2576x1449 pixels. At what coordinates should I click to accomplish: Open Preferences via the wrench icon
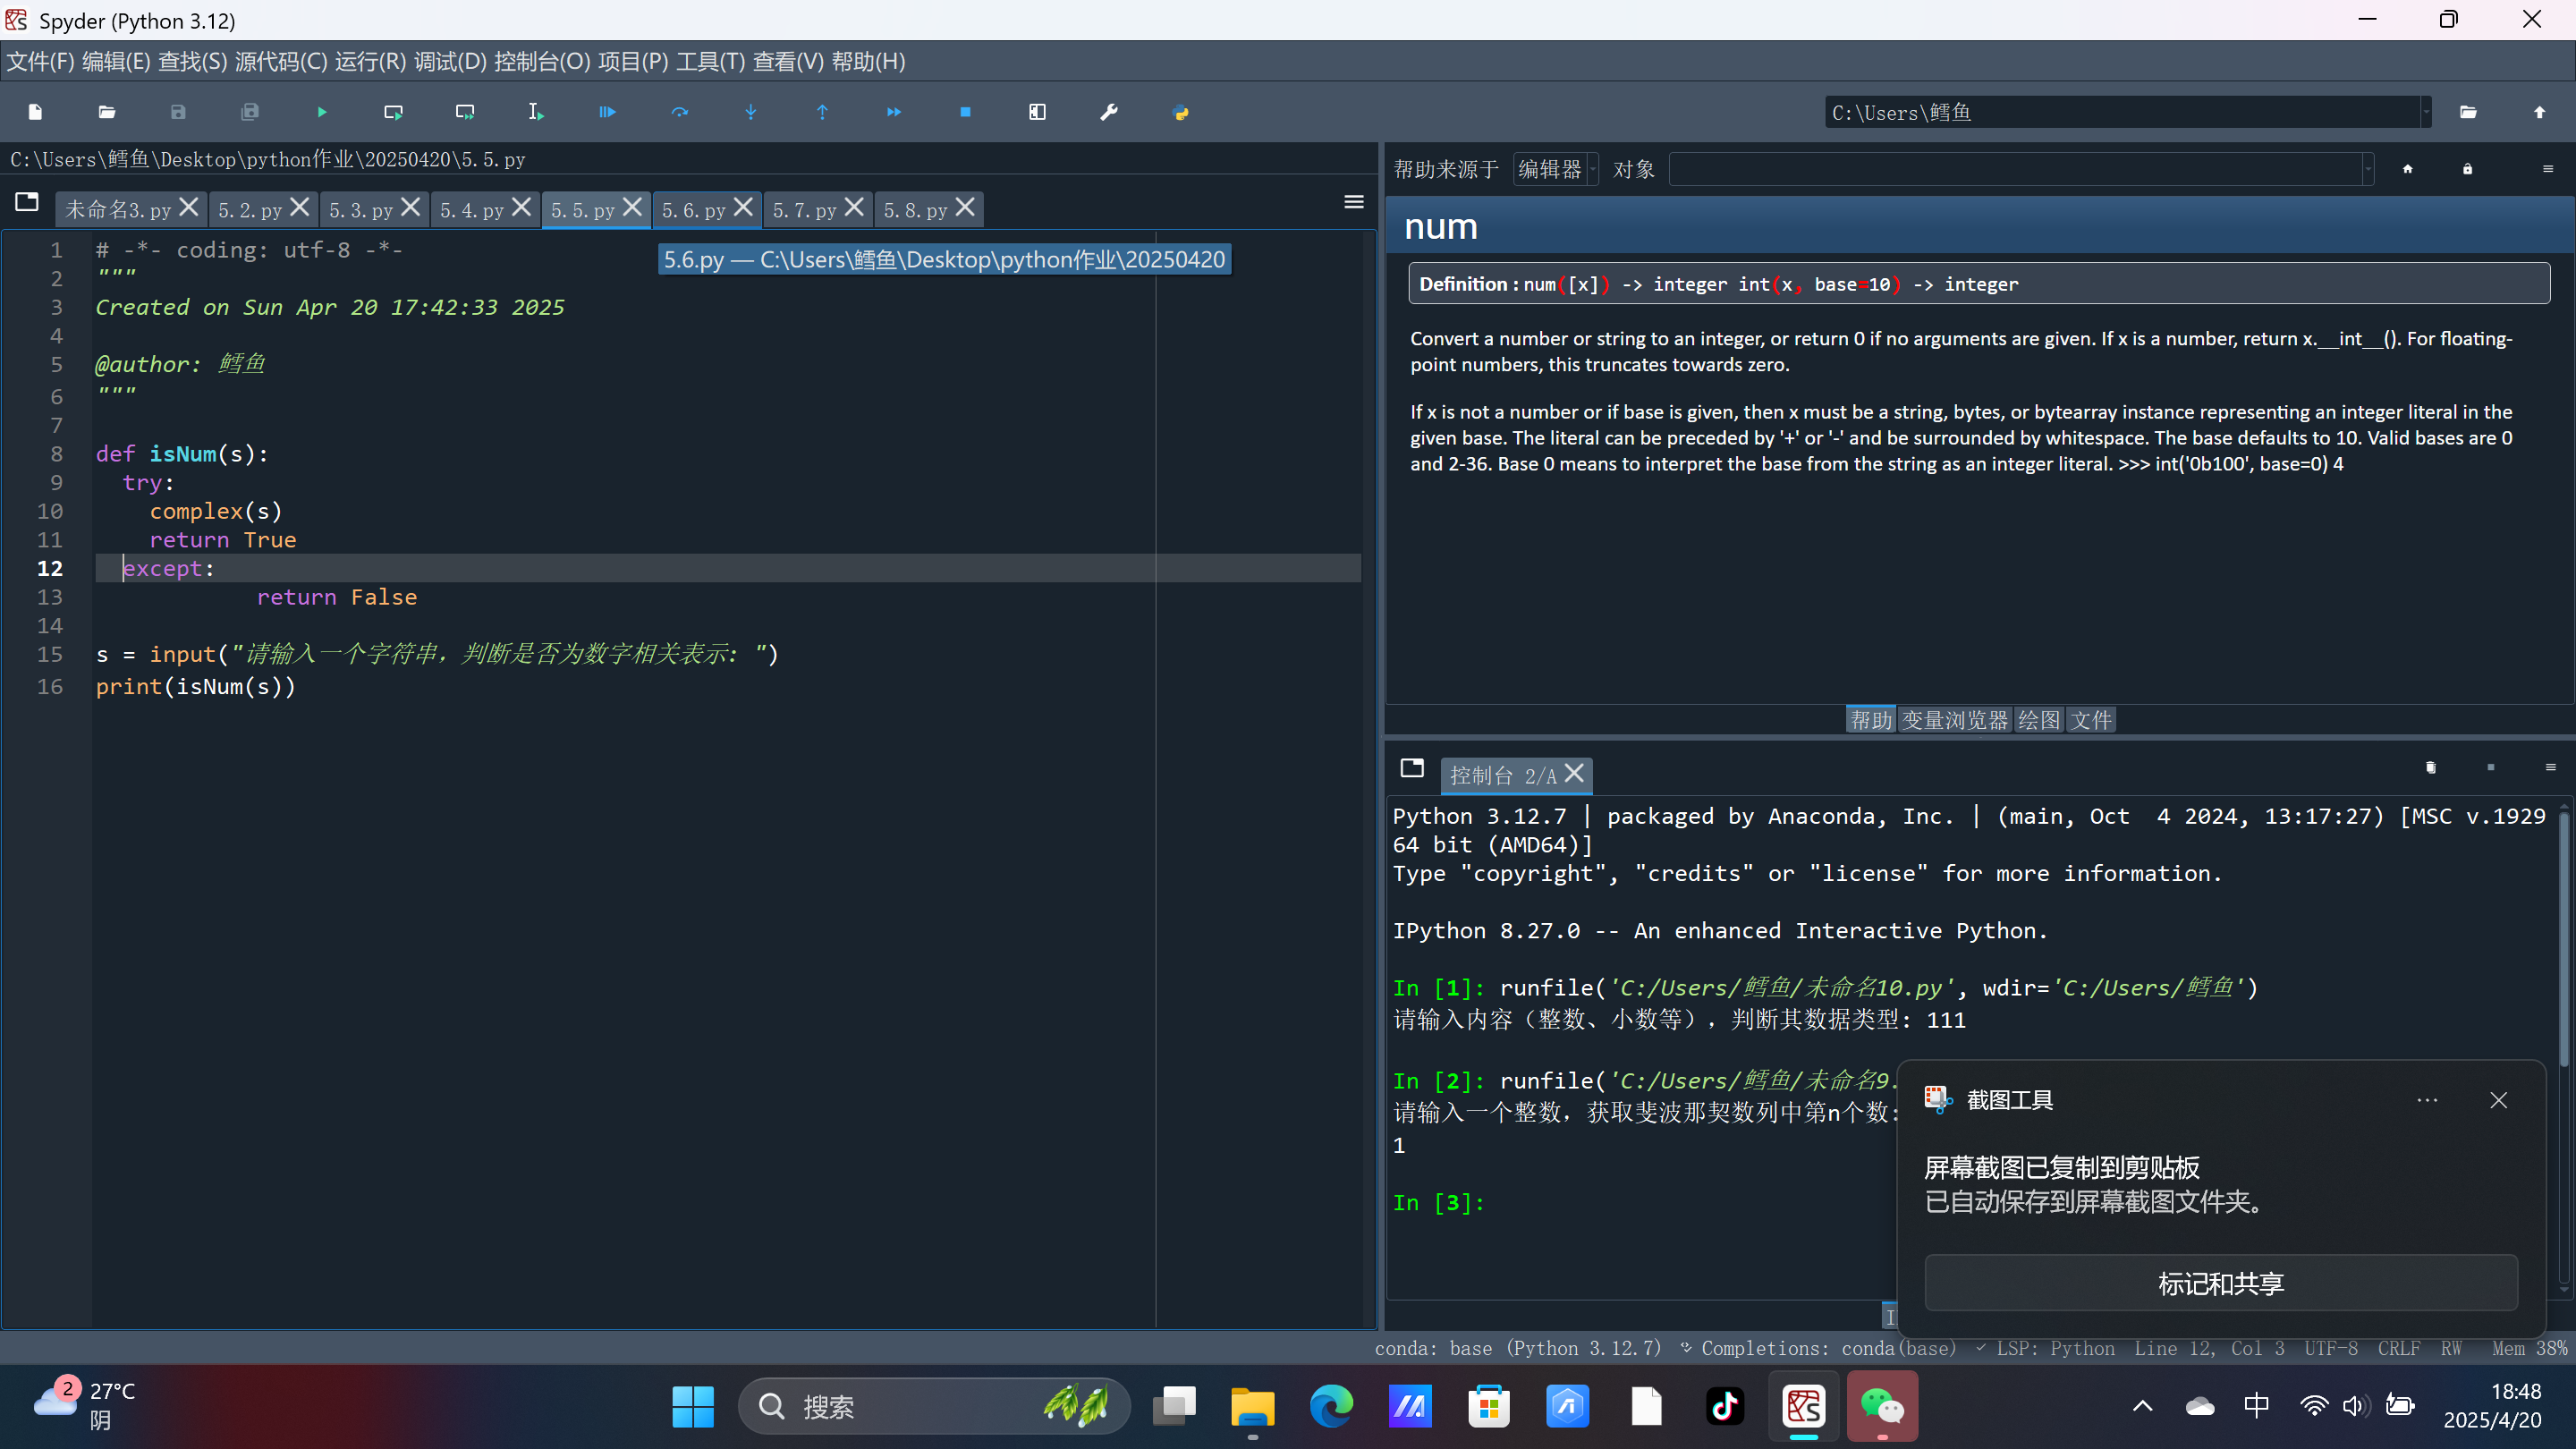(1109, 112)
